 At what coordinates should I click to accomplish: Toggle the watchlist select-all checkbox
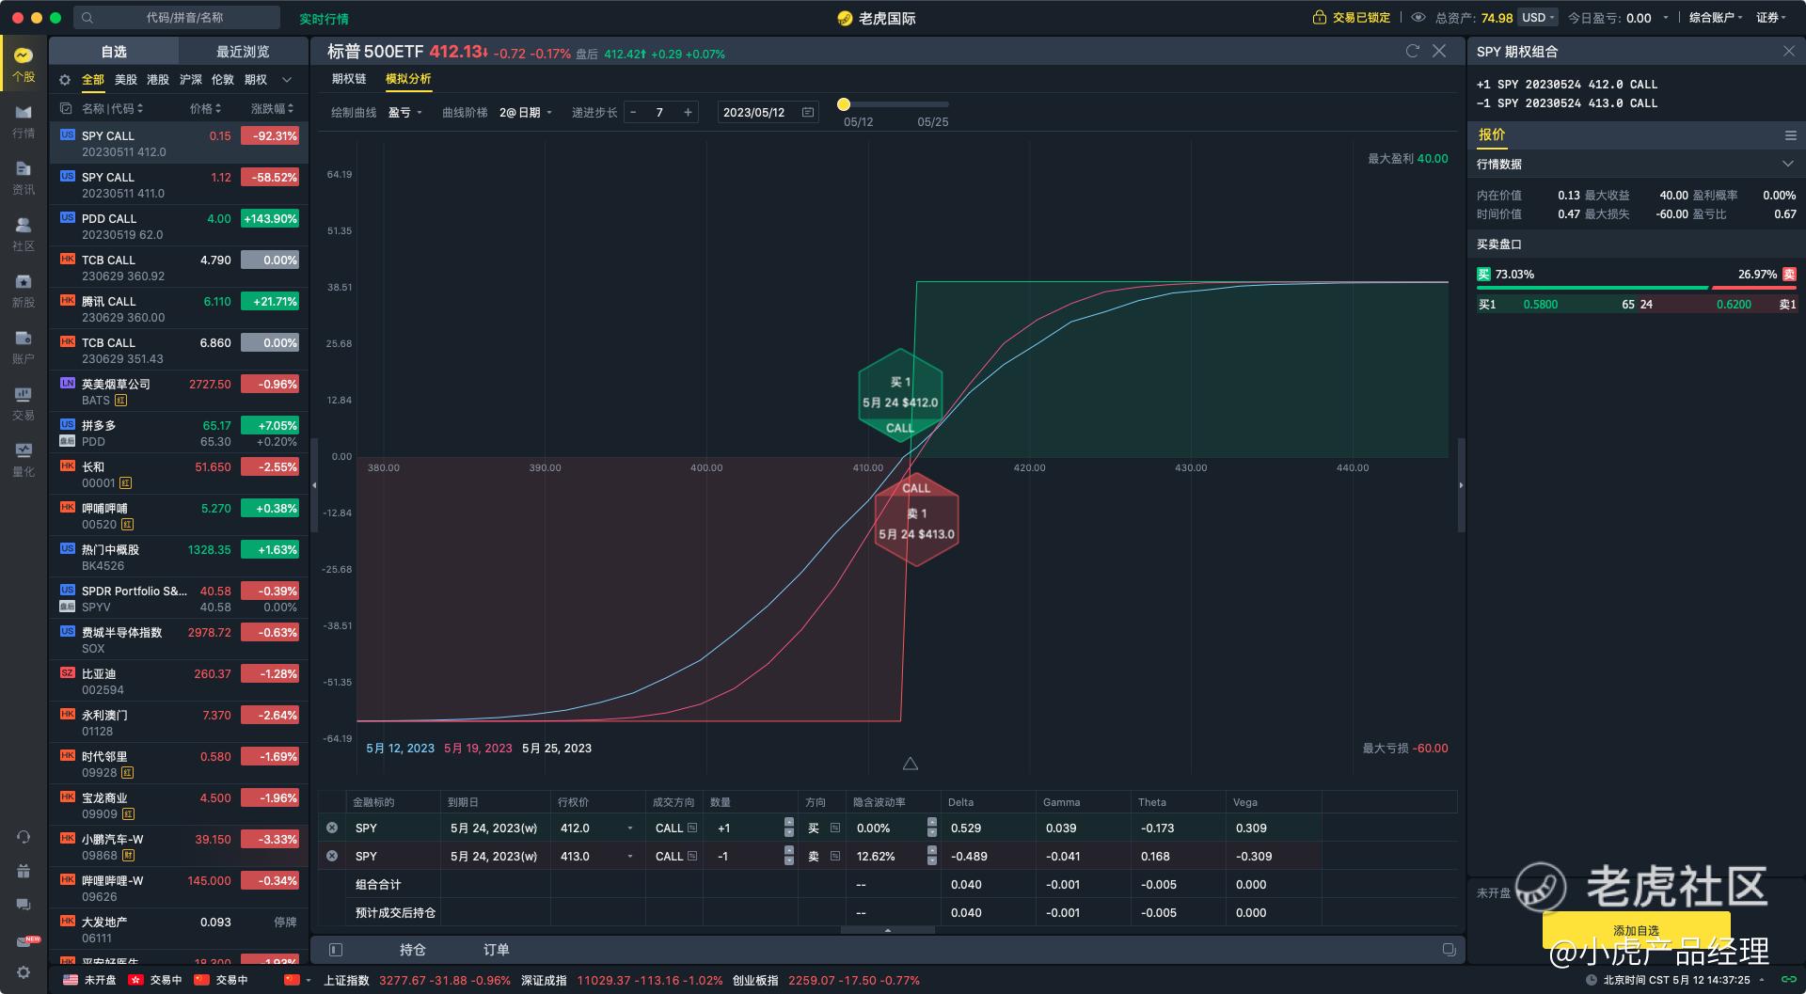click(x=66, y=108)
